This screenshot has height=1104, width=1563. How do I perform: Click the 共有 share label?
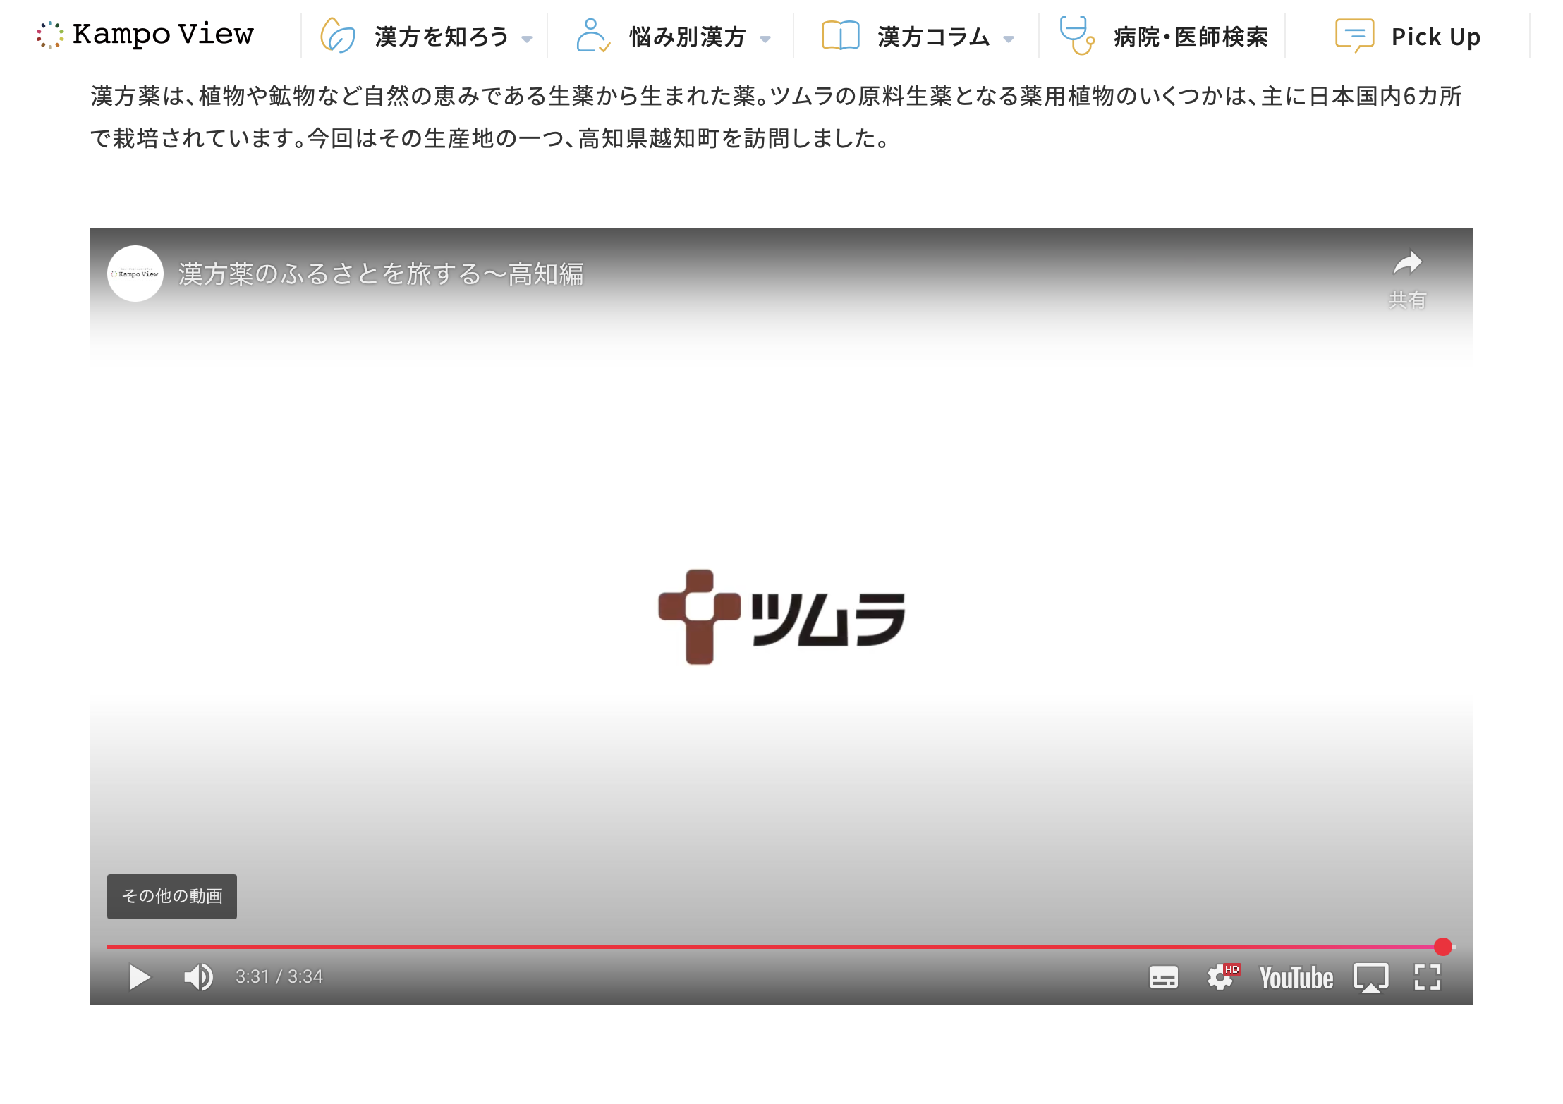point(1407,300)
